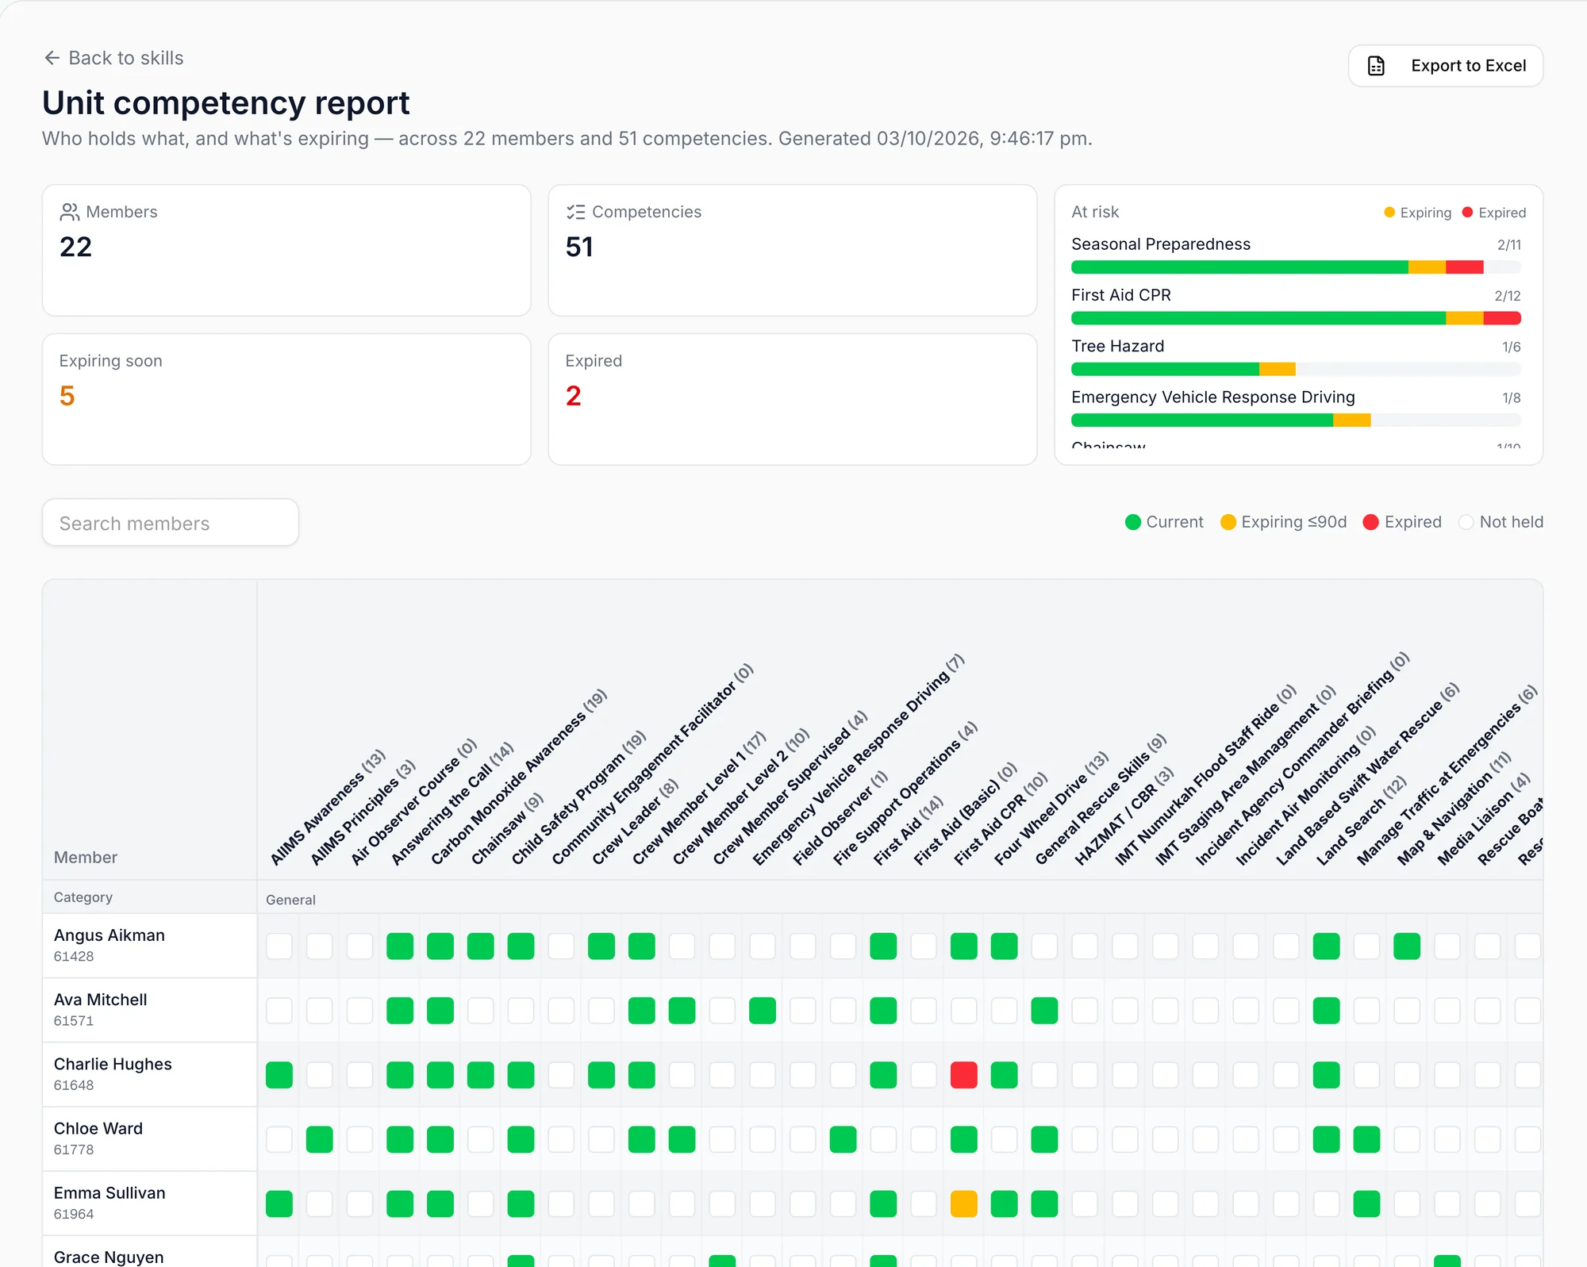Click the Seasonal Preparedness 2/11 count

1508,245
